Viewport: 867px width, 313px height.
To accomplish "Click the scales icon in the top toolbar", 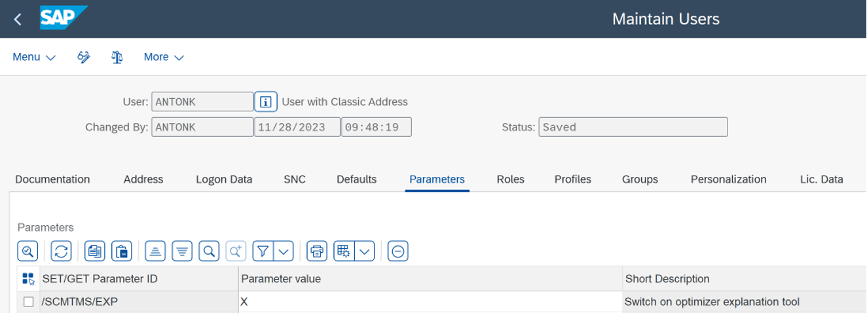I will pyautogui.click(x=117, y=57).
